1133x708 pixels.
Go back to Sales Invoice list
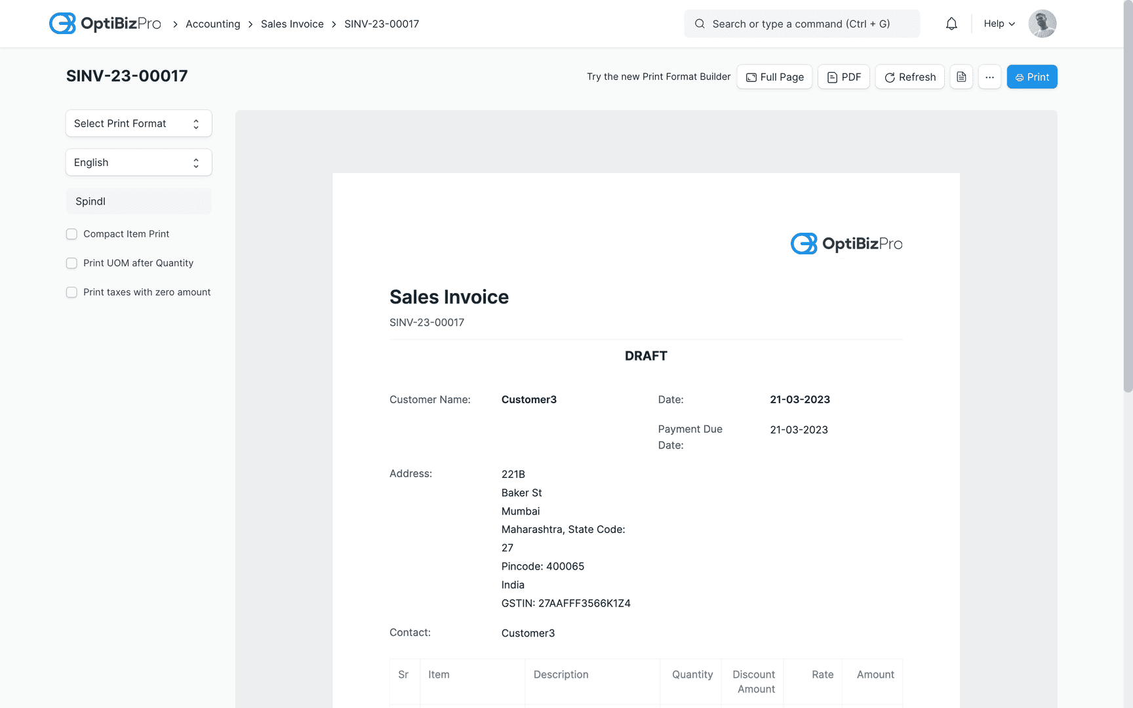[292, 24]
